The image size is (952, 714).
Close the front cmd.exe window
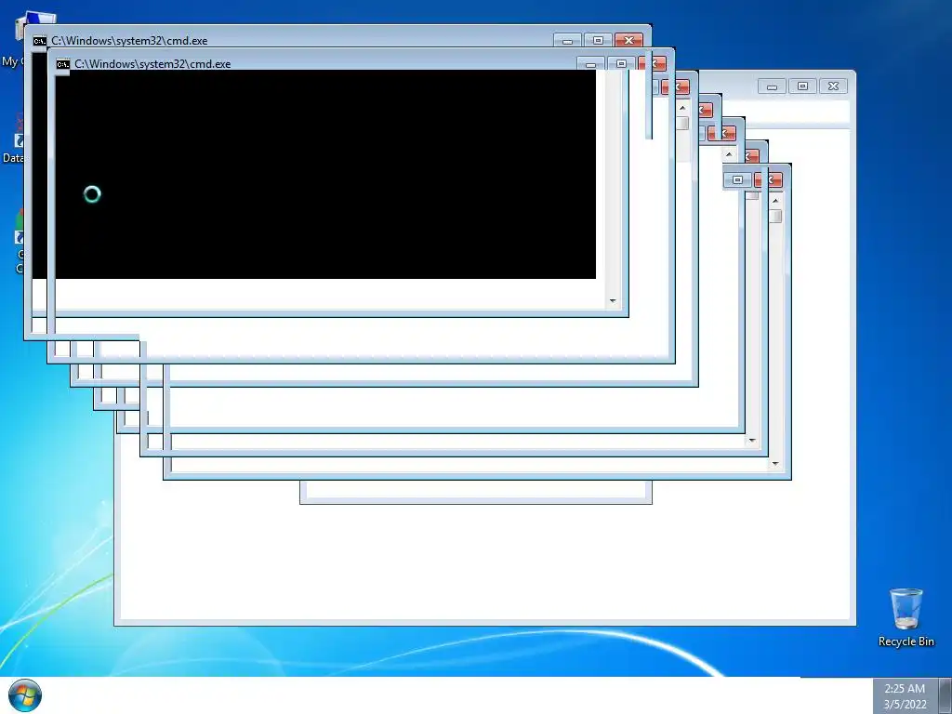tap(653, 64)
